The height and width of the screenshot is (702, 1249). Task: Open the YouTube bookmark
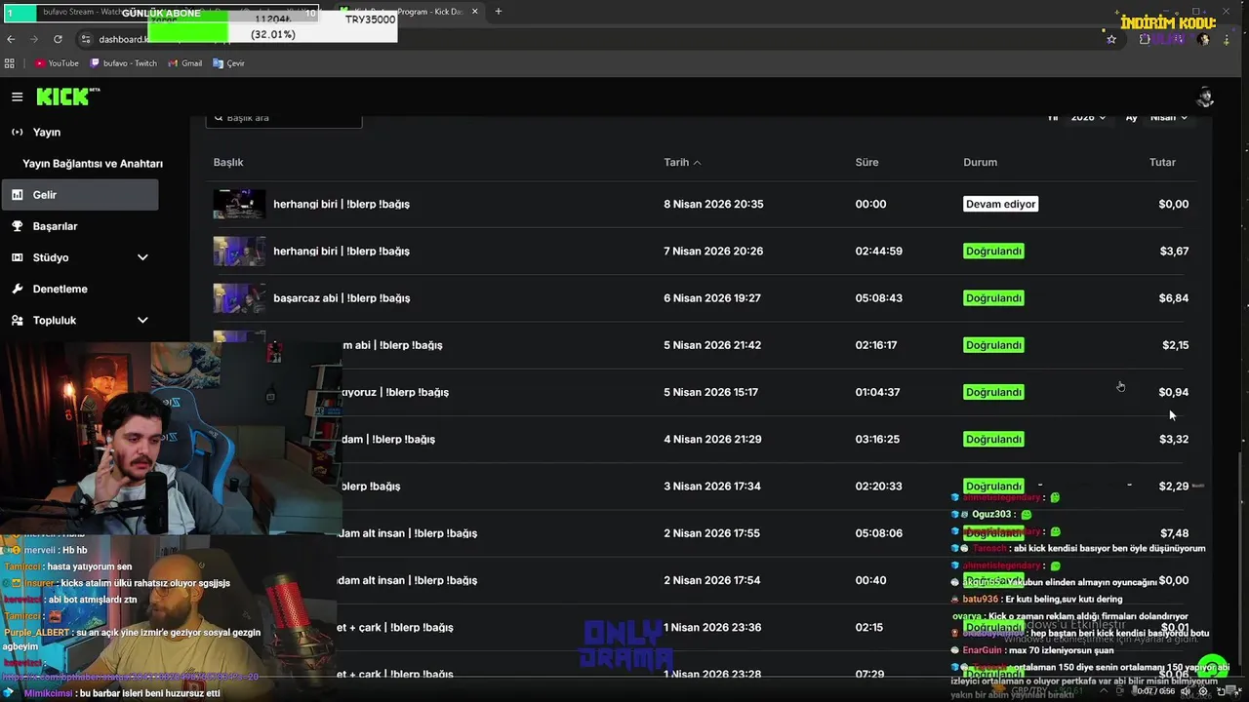pyautogui.click(x=57, y=63)
